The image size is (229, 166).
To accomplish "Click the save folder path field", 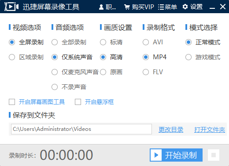I will click(81, 129).
